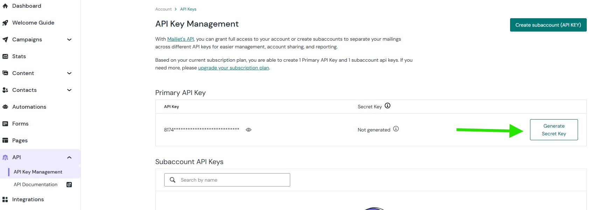The width and height of the screenshot is (599, 210).
Task: Click the Search by name field
Action: click(x=231, y=180)
